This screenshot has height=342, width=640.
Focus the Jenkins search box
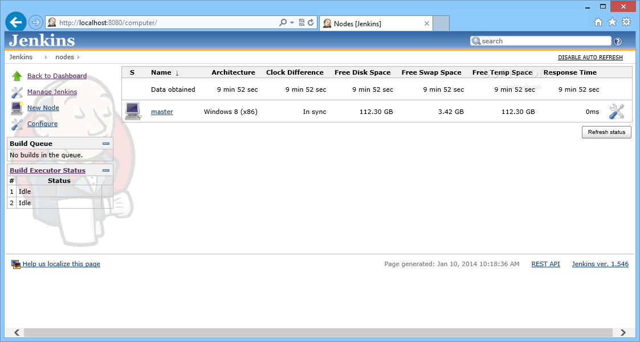[541, 41]
